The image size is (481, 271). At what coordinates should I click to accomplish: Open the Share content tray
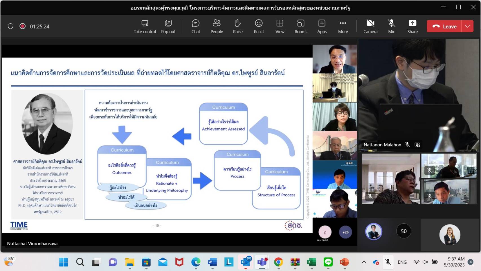[412, 27]
